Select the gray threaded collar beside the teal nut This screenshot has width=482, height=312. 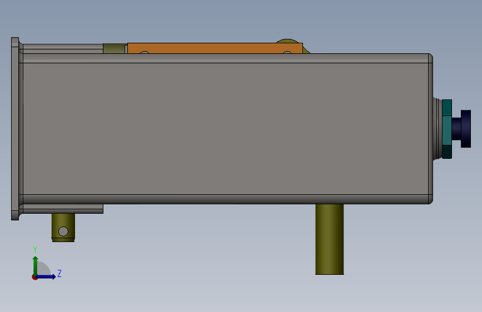click(437, 129)
